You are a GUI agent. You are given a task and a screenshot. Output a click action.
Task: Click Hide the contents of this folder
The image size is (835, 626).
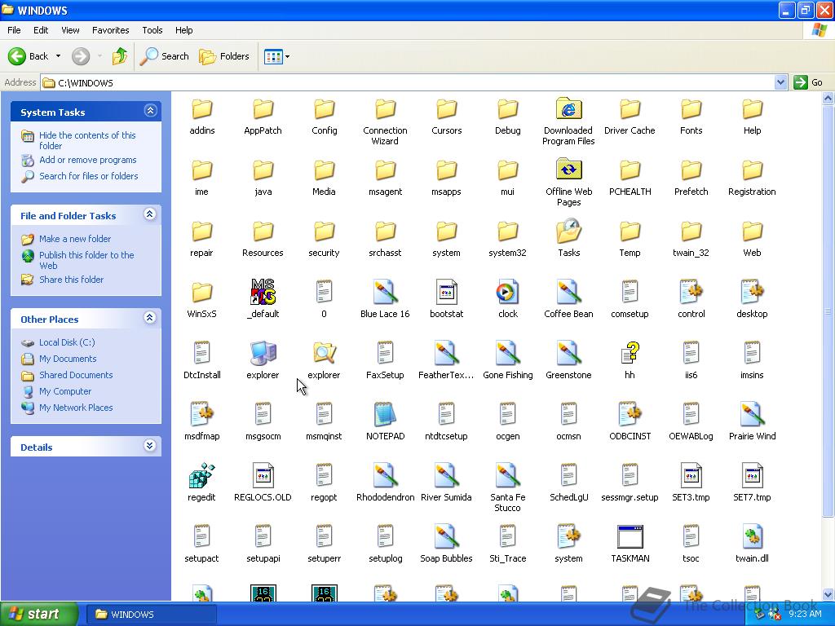point(87,140)
